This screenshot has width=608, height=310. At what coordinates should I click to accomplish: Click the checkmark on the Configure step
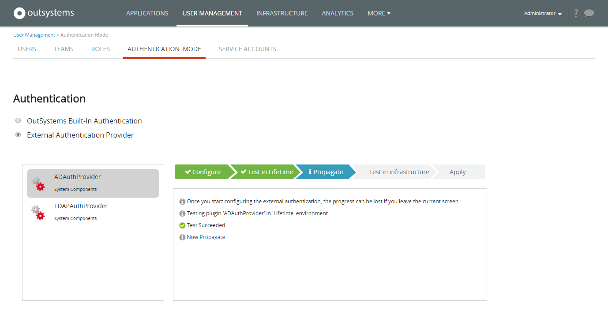[x=188, y=172]
